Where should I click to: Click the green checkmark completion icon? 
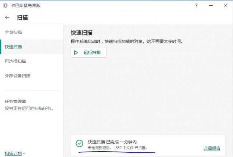click(80, 143)
